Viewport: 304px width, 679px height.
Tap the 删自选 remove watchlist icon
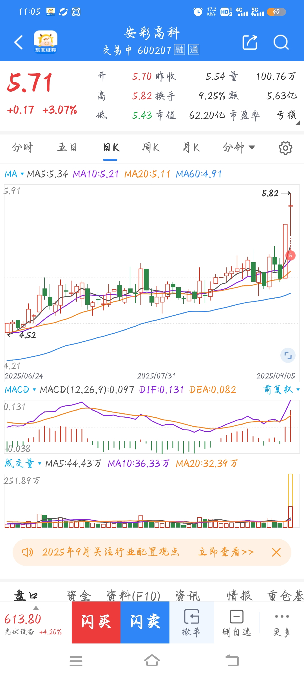point(236,622)
